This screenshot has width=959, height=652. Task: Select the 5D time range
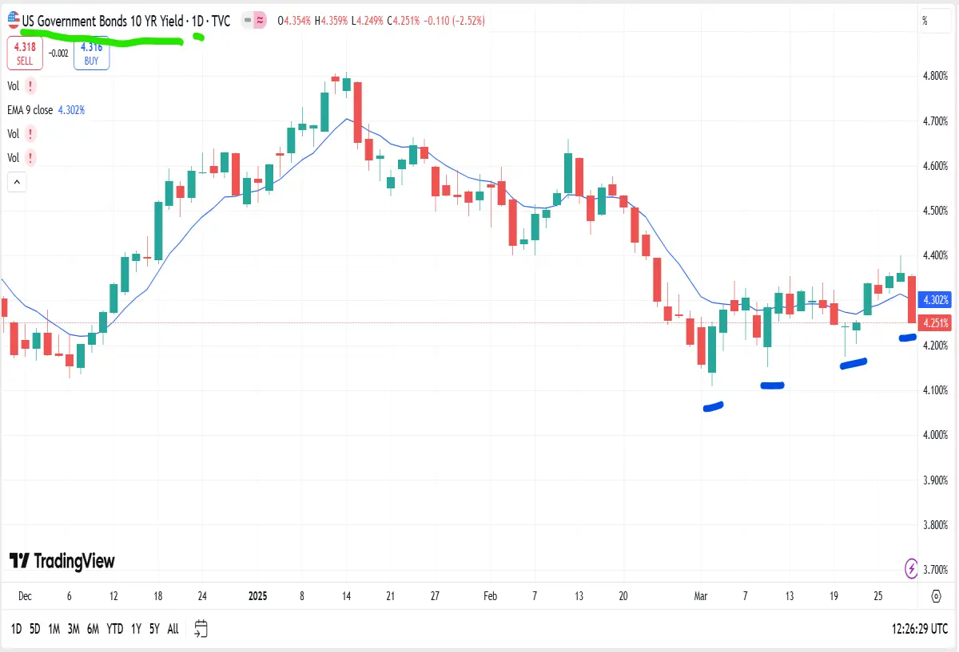tap(34, 629)
